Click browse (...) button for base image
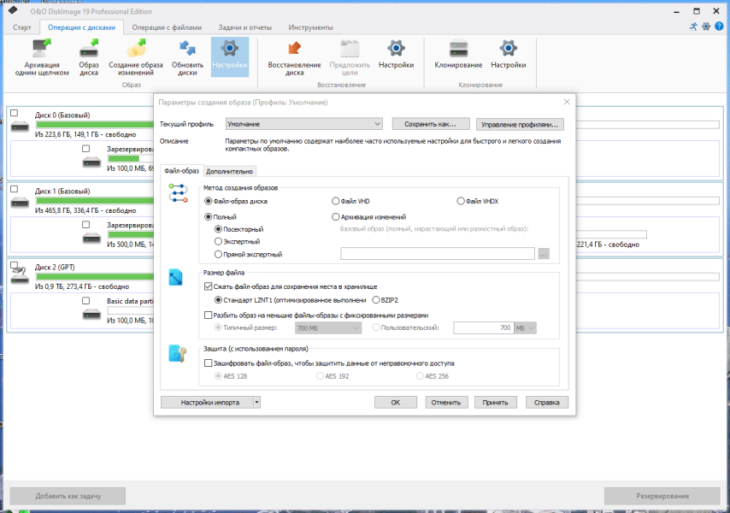The image size is (730, 513). coord(544,254)
